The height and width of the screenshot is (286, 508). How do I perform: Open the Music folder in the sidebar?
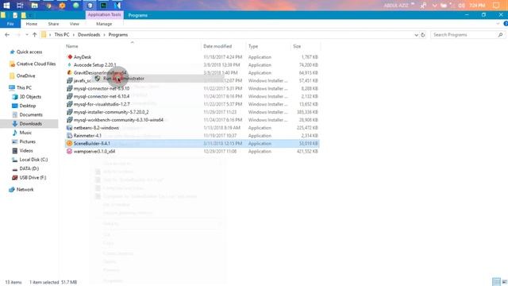25,133
